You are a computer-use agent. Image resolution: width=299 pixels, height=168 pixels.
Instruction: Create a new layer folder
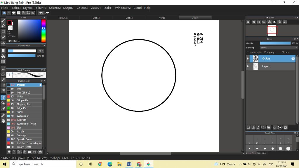[x=269, y=127]
